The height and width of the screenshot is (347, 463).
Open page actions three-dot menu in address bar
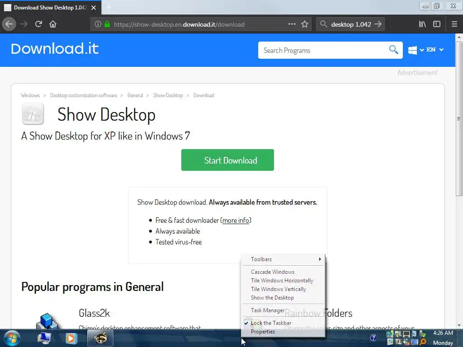292,24
